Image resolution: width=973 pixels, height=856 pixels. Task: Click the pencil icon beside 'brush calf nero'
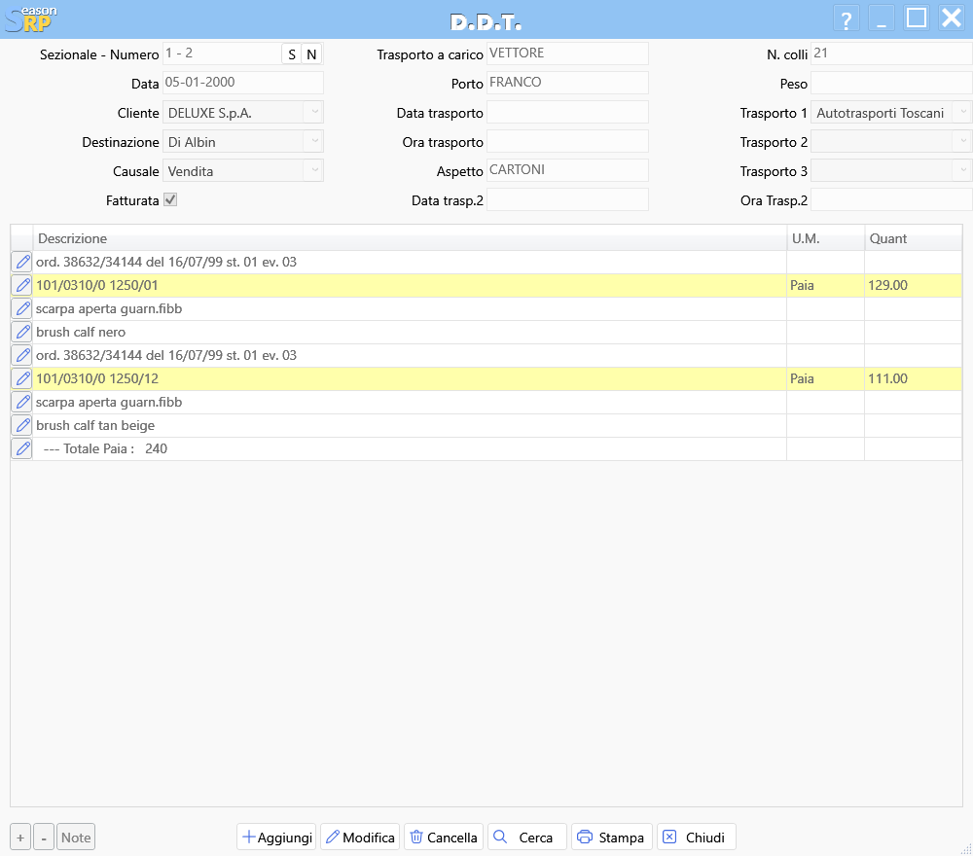[21, 332]
